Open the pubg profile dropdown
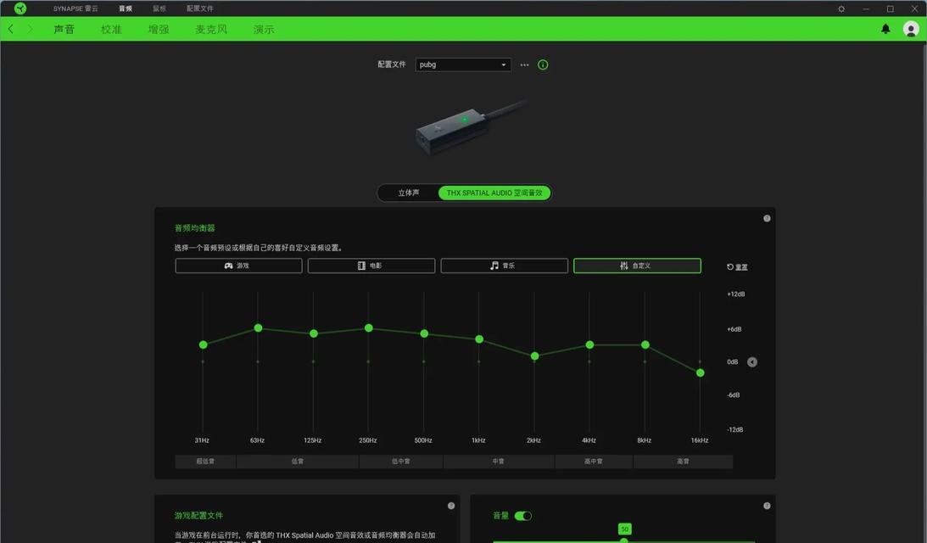927x543 pixels. (x=463, y=64)
